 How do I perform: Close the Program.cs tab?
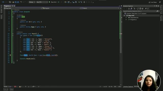tap(14, 6)
